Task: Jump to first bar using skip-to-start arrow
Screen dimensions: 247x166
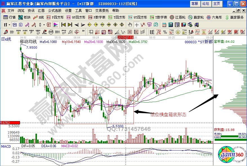Action: click(64, 24)
